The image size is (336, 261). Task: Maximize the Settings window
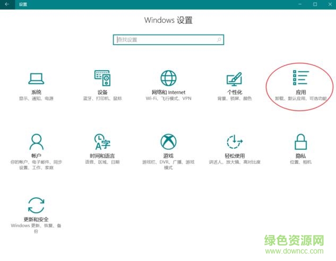[x=315, y=4]
